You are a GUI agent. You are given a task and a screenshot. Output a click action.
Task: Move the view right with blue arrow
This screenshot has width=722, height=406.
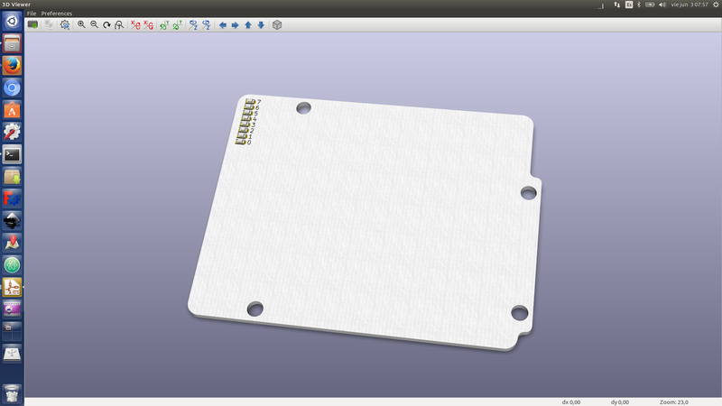tap(236, 24)
